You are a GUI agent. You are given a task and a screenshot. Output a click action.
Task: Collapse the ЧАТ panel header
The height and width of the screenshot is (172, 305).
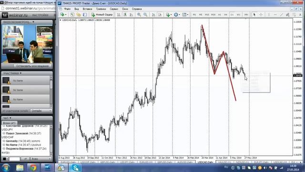point(27,118)
